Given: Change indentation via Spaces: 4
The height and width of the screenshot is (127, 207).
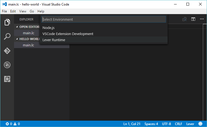Looking at the screenshot, I should point(151,124).
